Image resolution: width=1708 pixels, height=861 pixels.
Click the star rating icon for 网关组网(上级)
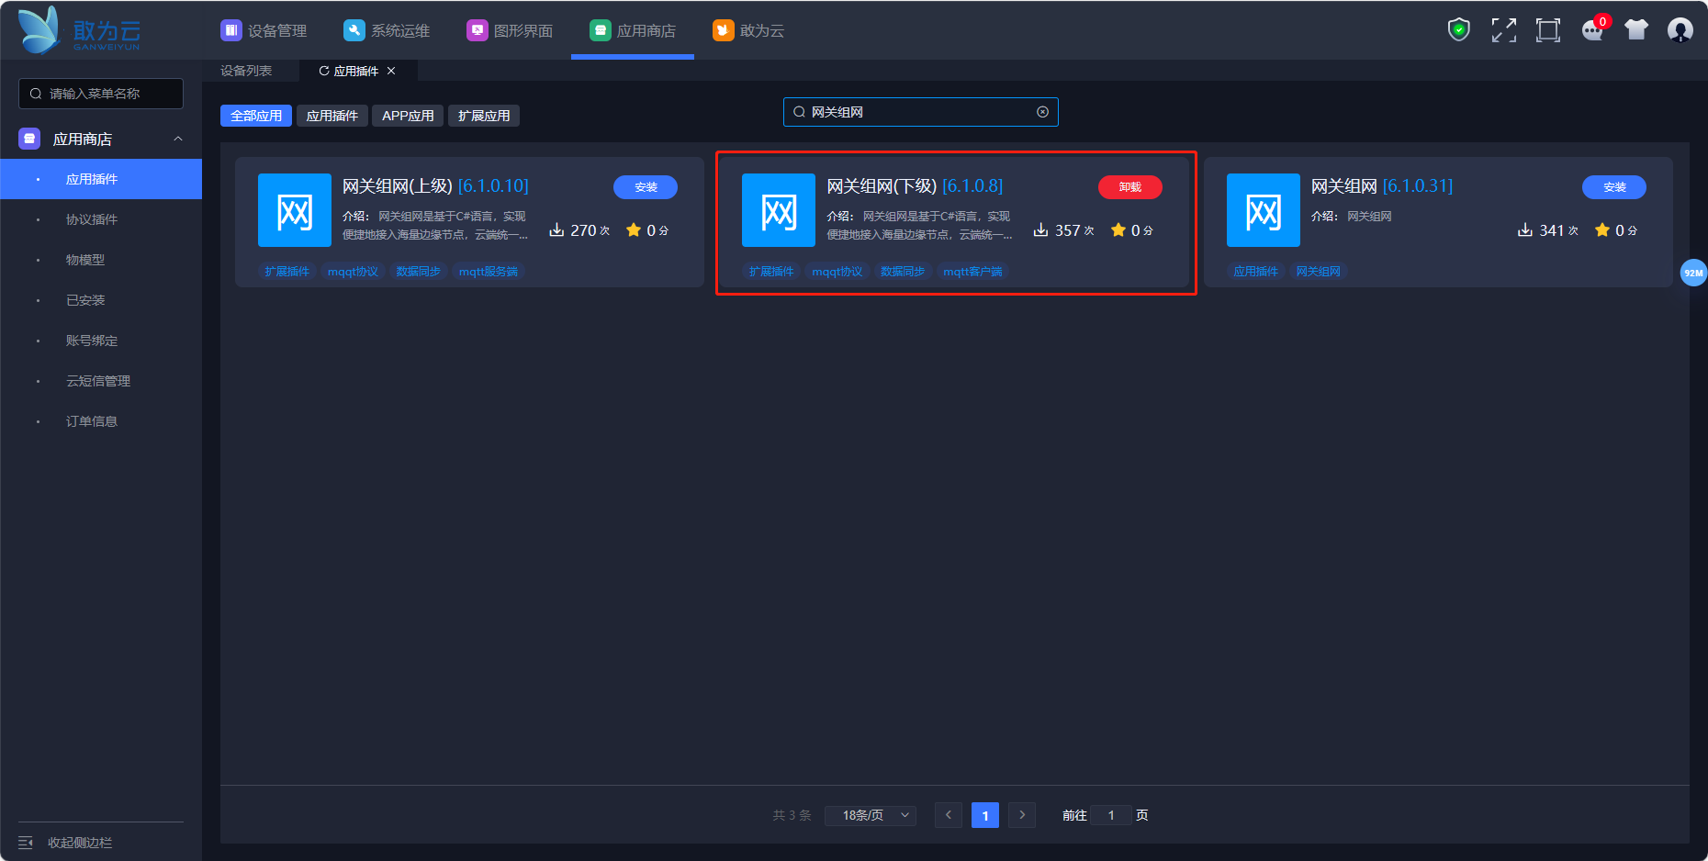(x=634, y=229)
